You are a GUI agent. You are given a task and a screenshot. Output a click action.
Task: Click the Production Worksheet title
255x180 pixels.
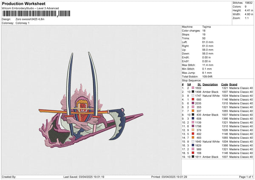click(23, 3)
